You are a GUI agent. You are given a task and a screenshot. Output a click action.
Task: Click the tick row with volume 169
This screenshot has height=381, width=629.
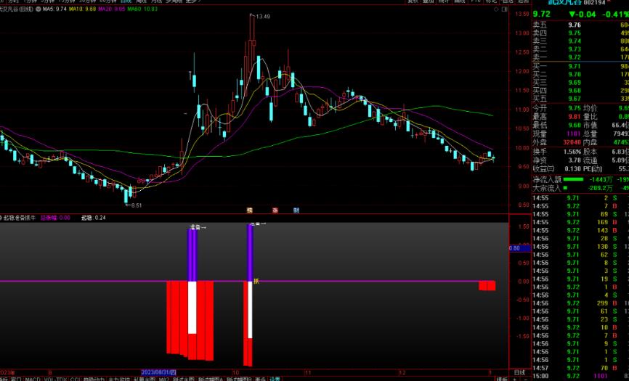point(580,222)
